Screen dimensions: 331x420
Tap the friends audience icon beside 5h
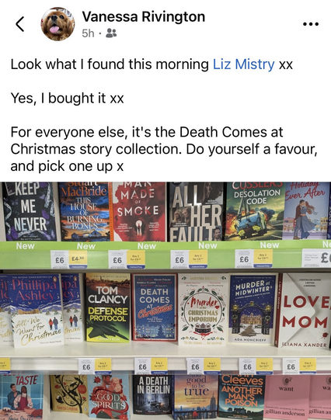coord(111,33)
